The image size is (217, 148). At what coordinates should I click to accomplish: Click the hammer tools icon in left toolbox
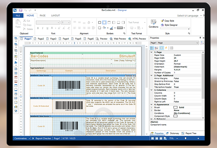point(16,111)
